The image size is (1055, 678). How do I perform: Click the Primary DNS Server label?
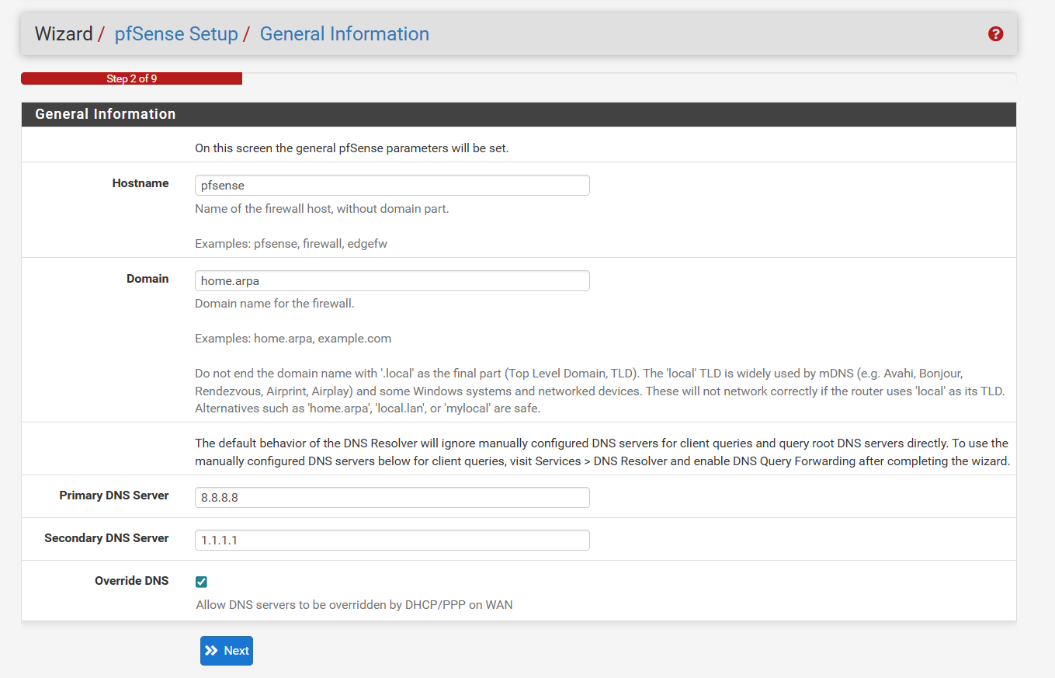[114, 495]
